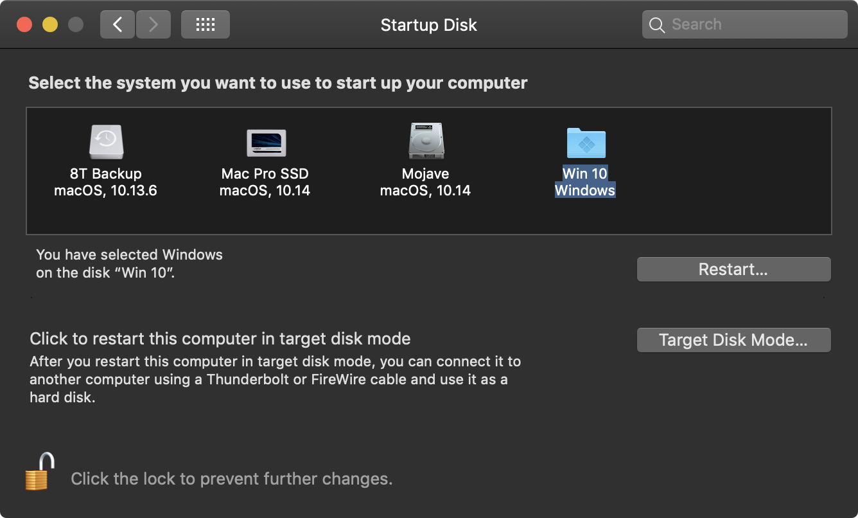Screen dimensions: 858x518
Task: Select the Mojave hard disk icon
Action: 426,141
